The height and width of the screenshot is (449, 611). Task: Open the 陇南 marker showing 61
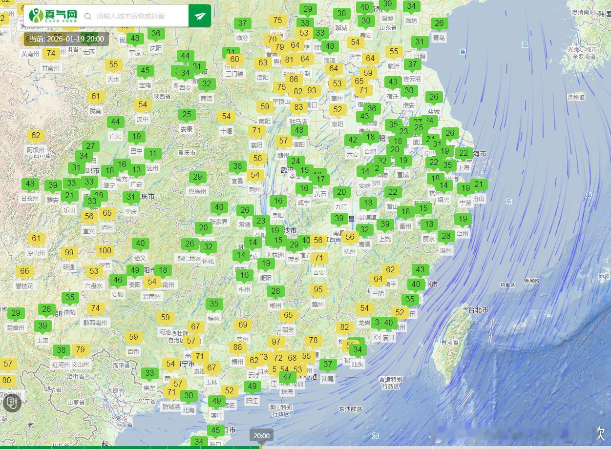click(x=96, y=98)
